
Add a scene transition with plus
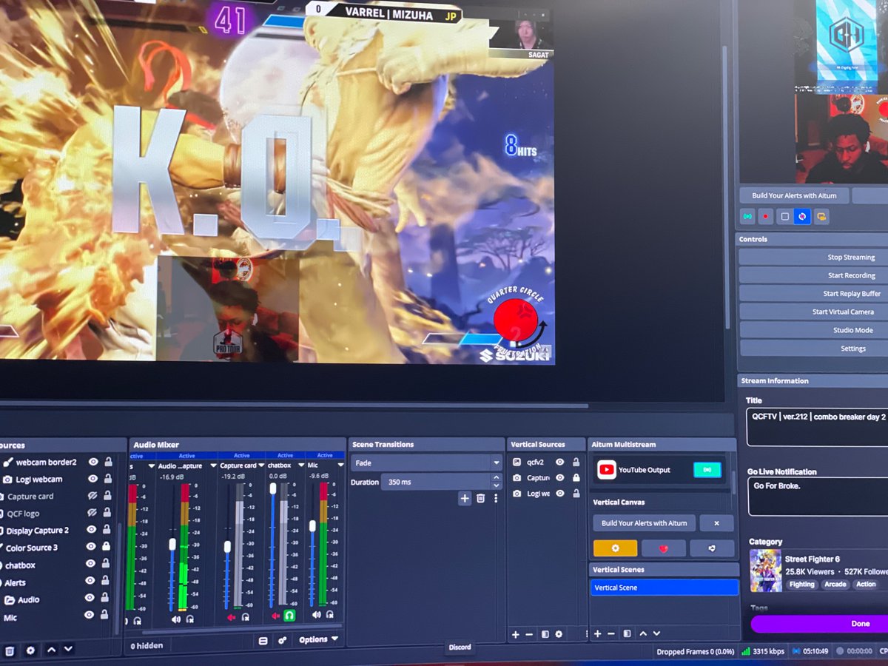[465, 498]
